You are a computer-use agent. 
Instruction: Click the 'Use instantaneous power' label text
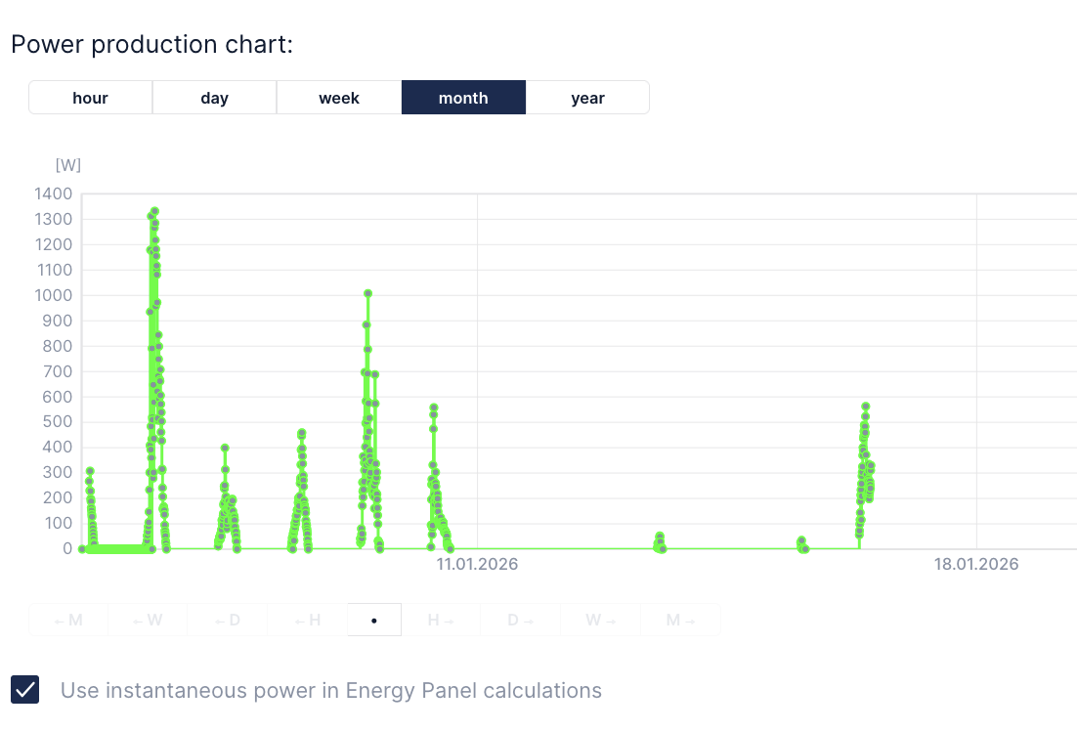pyautogui.click(x=330, y=691)
